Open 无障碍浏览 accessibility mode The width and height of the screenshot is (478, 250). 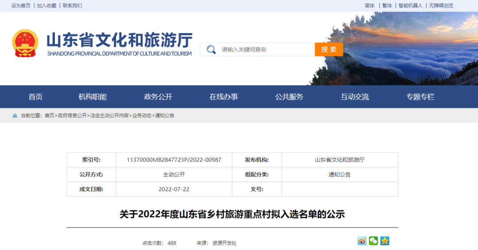click(441, 5)
